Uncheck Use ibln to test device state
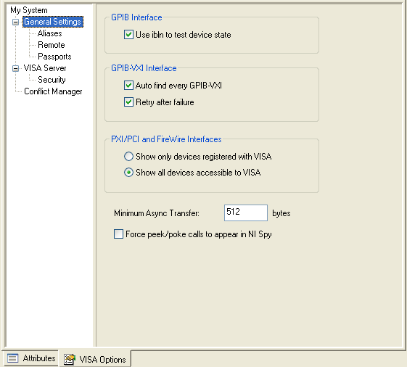407x367 pixels. tap(128, 35)
